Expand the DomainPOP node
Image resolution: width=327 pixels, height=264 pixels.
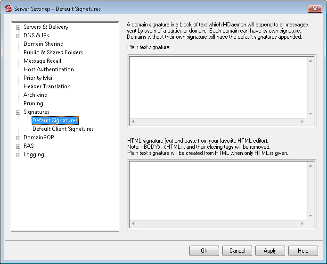(18, 138)
